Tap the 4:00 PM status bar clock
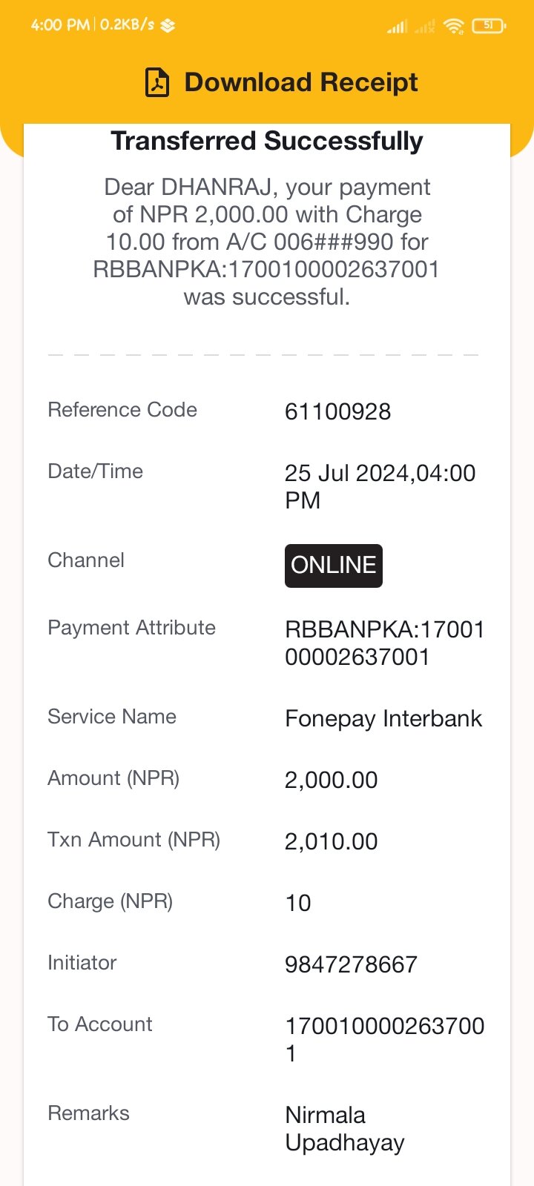The height and width of the screenshot is (1186, 534). click(59, 25)
